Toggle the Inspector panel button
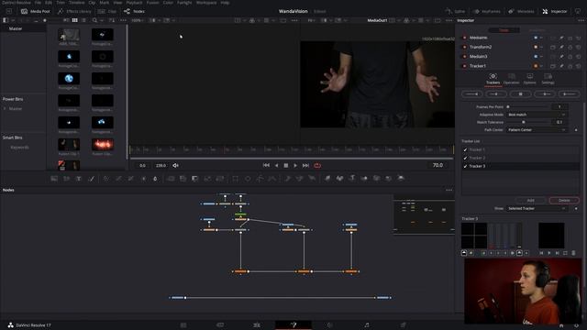 click(555, 12)
